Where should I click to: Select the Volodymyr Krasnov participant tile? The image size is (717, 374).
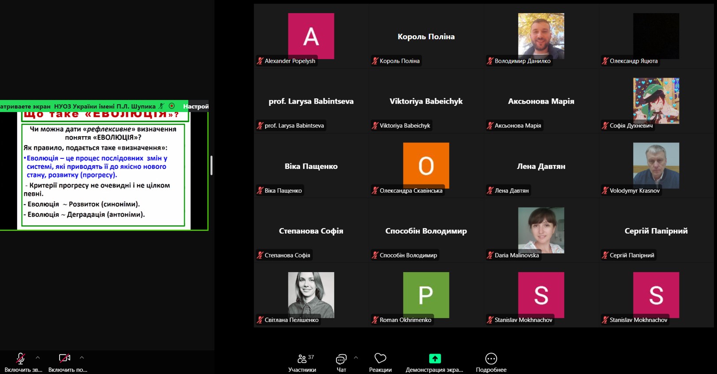(656, 166)
